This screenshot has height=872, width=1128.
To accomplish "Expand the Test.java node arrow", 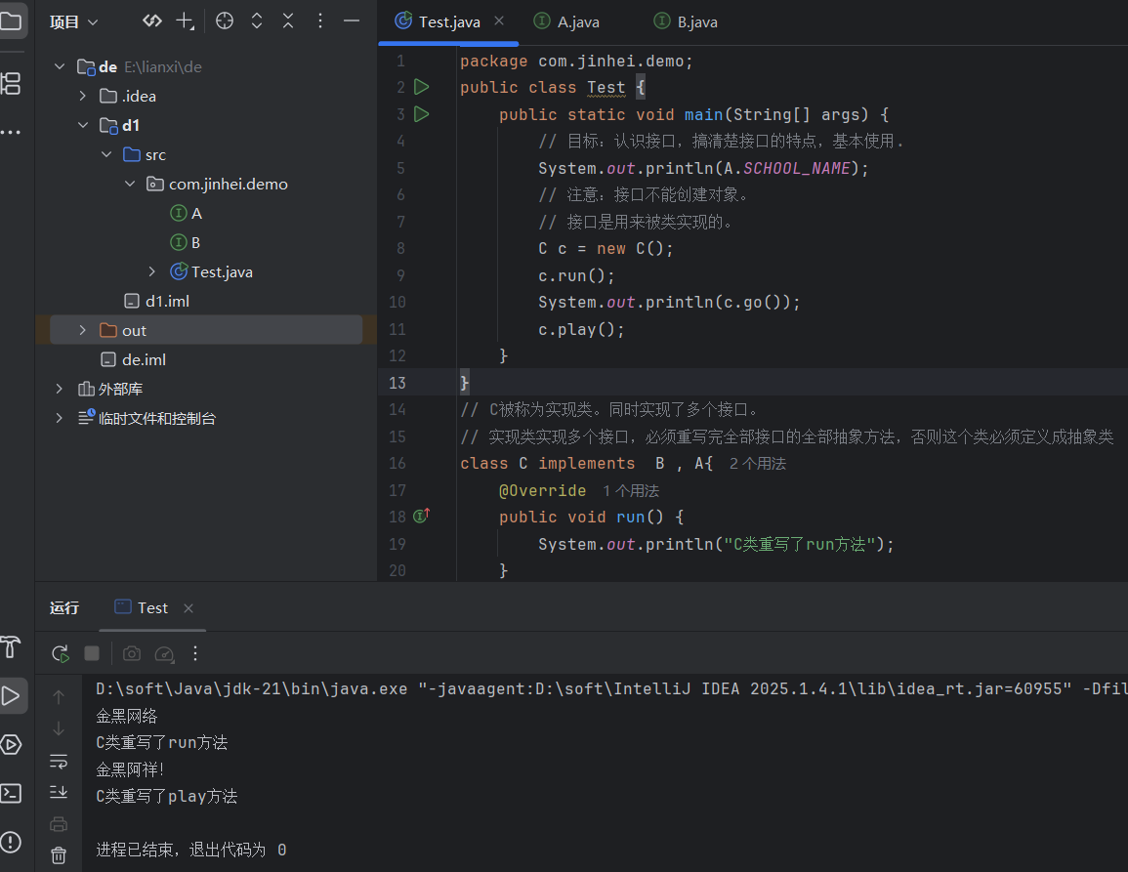I will (151, 272).
